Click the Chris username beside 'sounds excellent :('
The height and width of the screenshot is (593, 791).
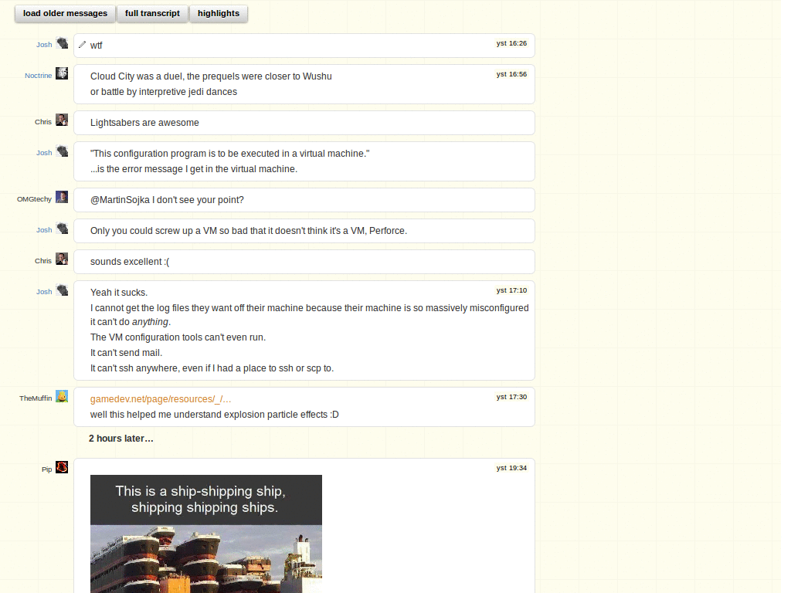tap(43, 261)
